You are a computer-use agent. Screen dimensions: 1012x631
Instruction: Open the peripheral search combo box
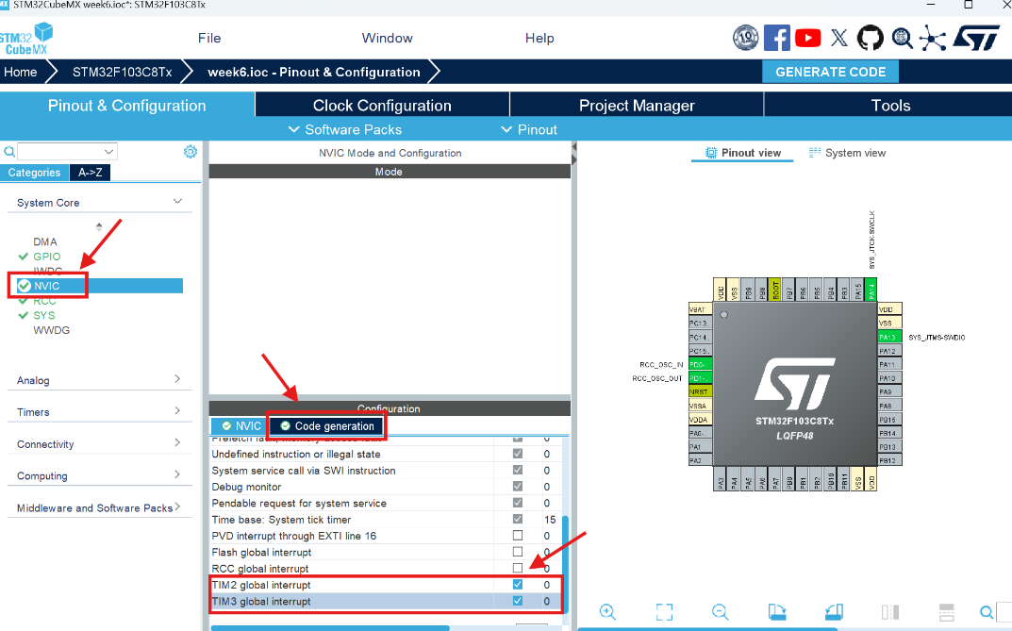67,152
